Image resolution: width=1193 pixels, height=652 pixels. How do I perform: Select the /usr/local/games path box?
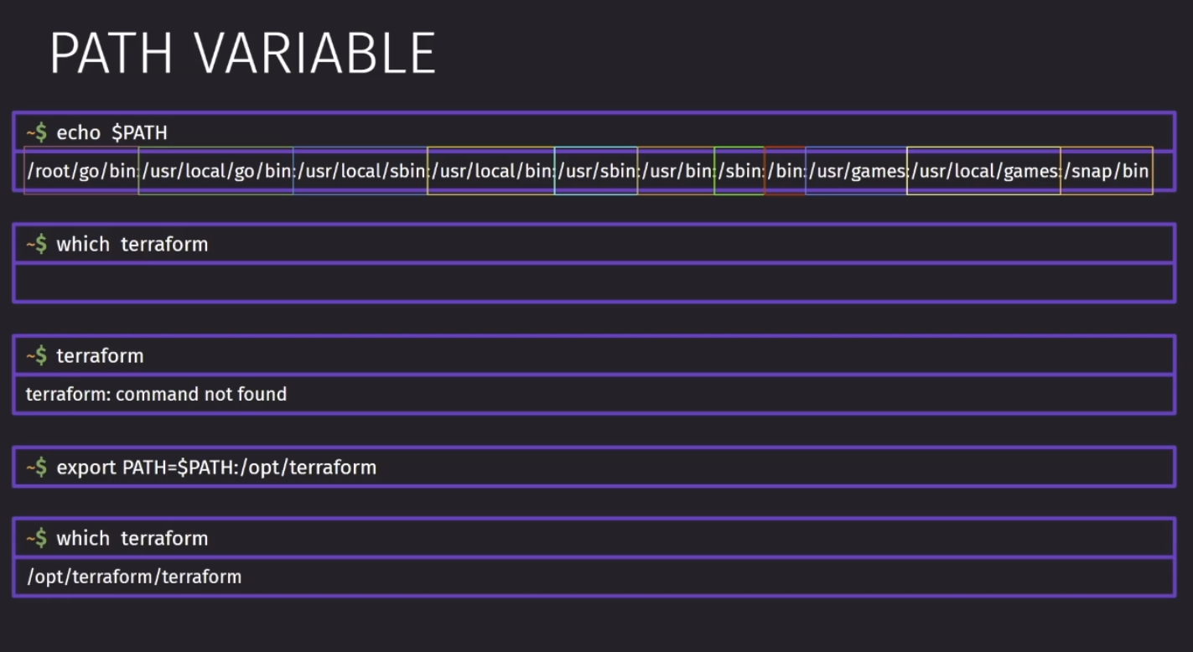click(984, 171)
